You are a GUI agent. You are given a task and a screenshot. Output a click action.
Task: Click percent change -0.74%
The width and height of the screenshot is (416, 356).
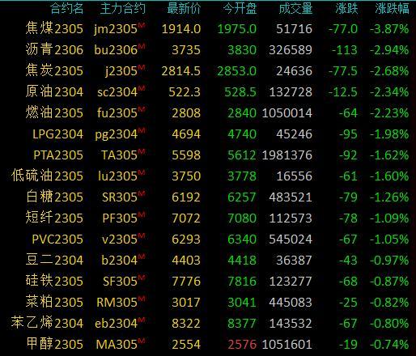(x=389, y=345)
